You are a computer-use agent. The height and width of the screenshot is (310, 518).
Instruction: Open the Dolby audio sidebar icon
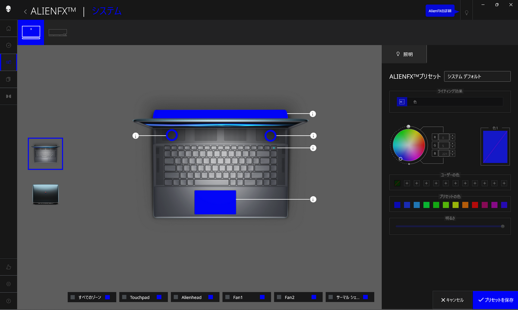click(9, 96)
